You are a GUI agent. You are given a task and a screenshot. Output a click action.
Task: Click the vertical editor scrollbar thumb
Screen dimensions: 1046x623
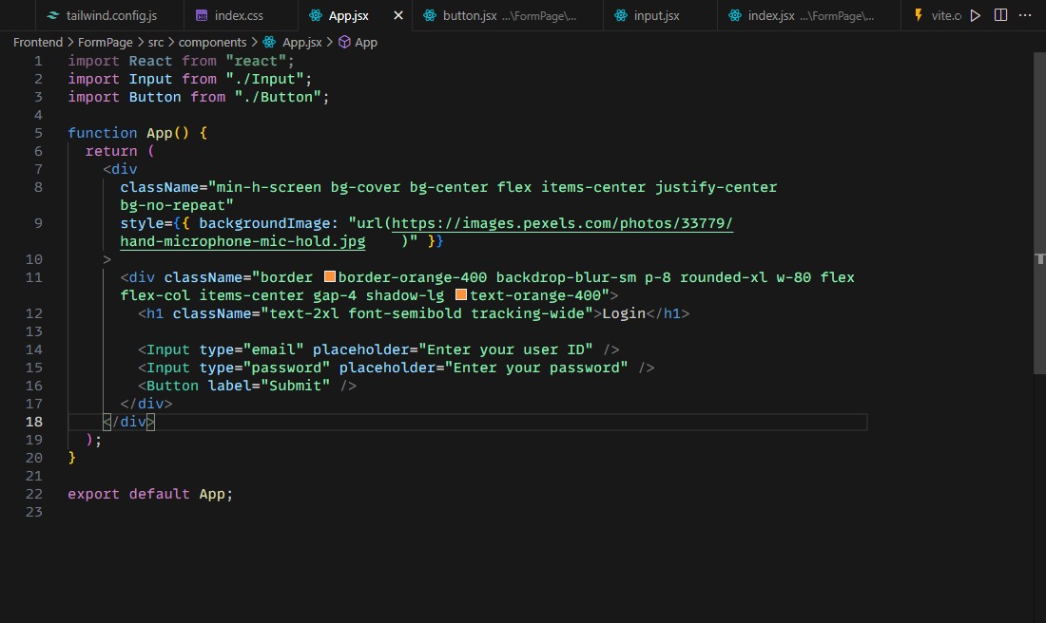pyautogui.click(x=1039, y=214)
